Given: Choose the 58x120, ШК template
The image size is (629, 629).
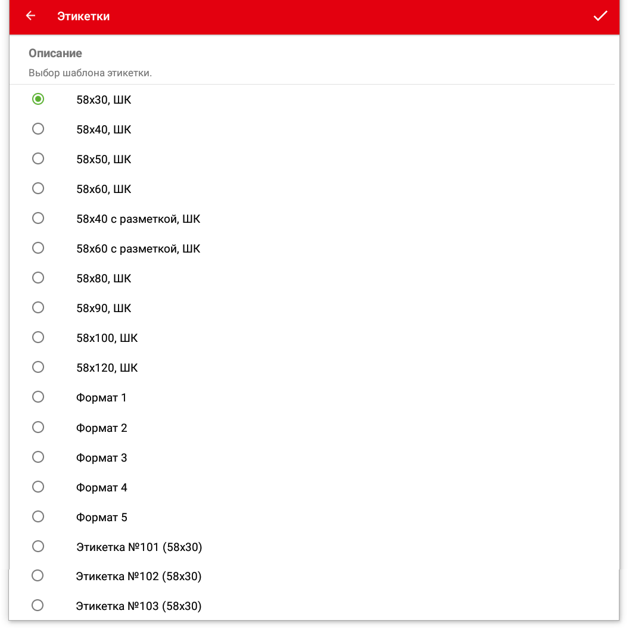Looking at the screenshot, I should pyautogui.click(x=38, y=368).
